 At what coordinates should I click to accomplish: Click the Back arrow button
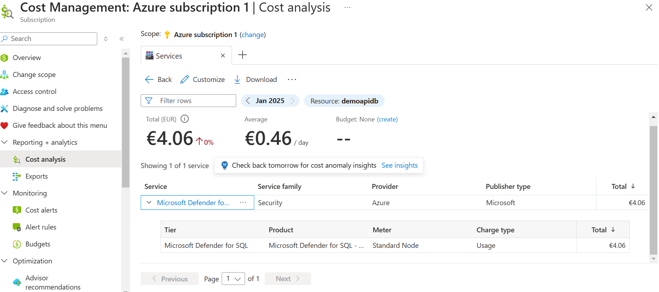coord(158,79)
